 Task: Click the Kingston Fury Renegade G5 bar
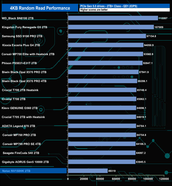(111, 27)
